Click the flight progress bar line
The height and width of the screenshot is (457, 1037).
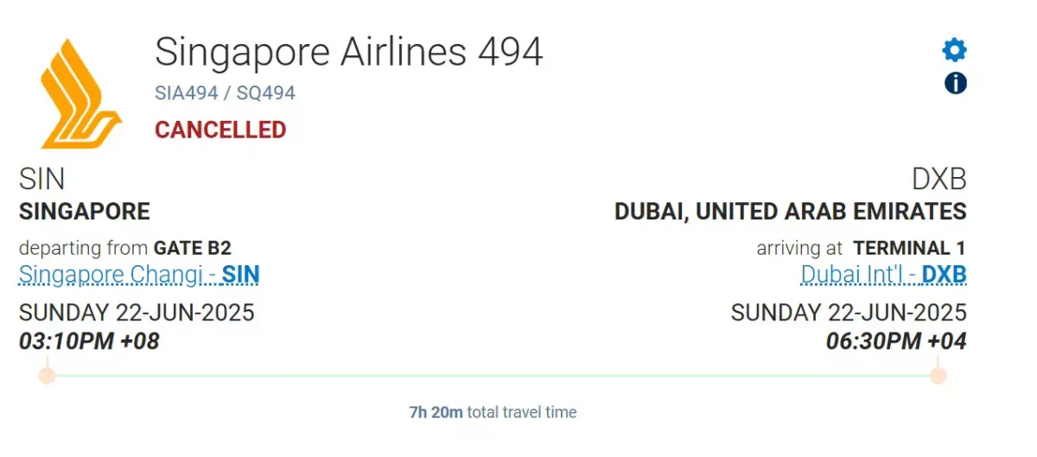[493, 376]
